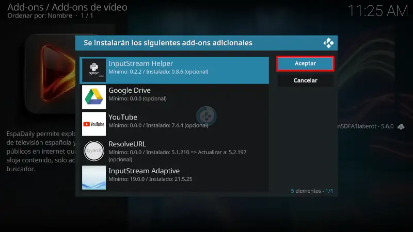
Task: Click the '5 elementos - 1/1' counter
Action: tap(312, 191)
